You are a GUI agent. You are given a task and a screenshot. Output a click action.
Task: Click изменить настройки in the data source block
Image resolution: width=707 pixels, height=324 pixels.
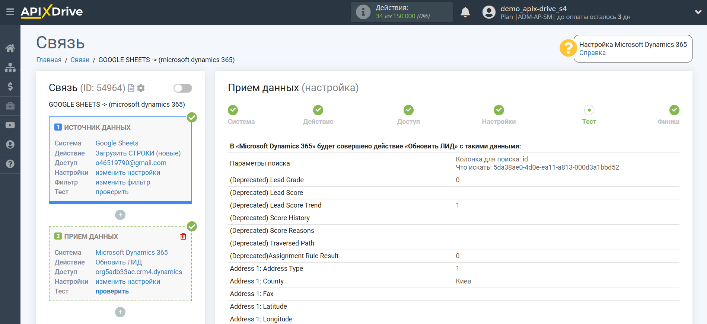click(128, 173)
